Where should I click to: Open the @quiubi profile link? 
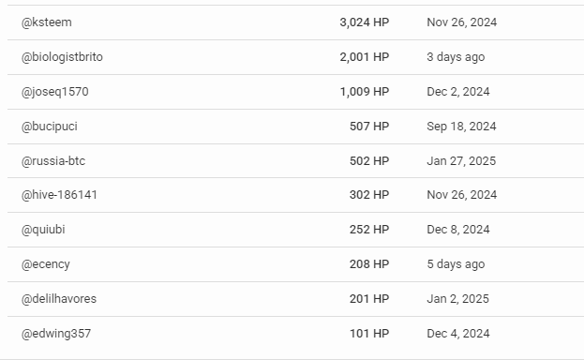[43, 230]
